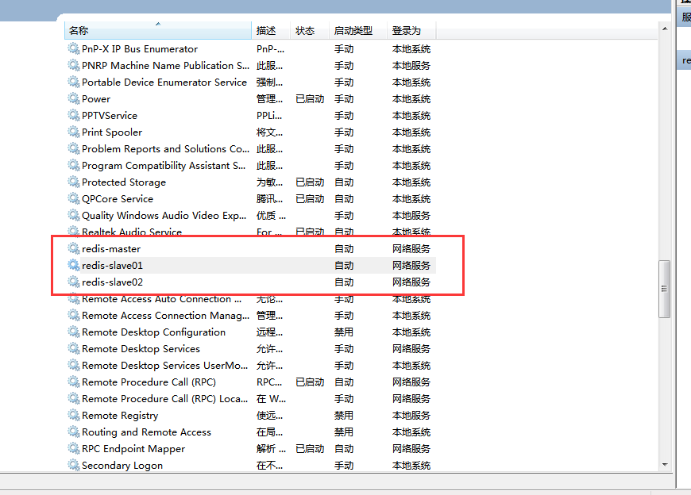Viewport: 691px width, 495px height.
Task: Click the scrollbar down arrow
Action: [665, 465]
